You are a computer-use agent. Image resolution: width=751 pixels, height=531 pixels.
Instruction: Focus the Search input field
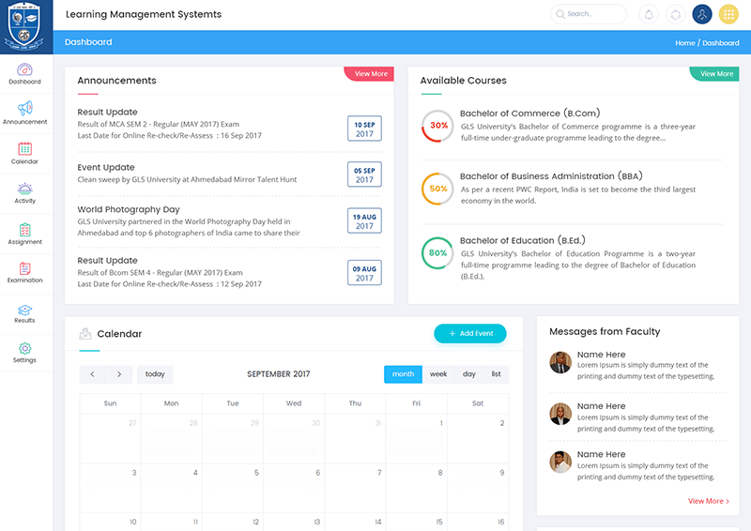tap(590, 14)
